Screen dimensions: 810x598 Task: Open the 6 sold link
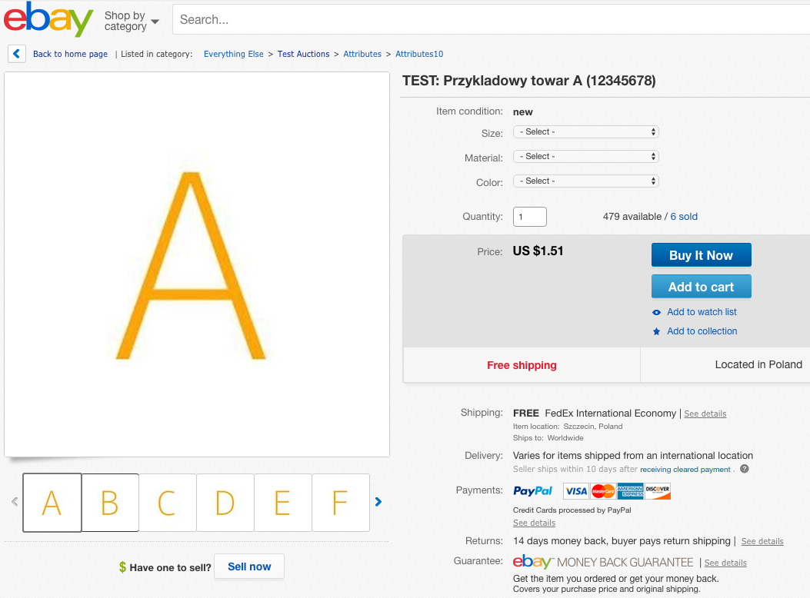click(x=683, y=216)
